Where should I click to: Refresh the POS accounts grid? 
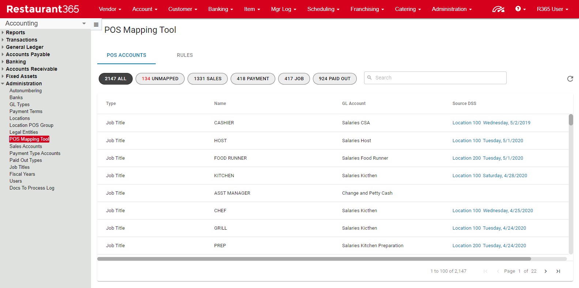pyautogui.click(x=570, y=79)
